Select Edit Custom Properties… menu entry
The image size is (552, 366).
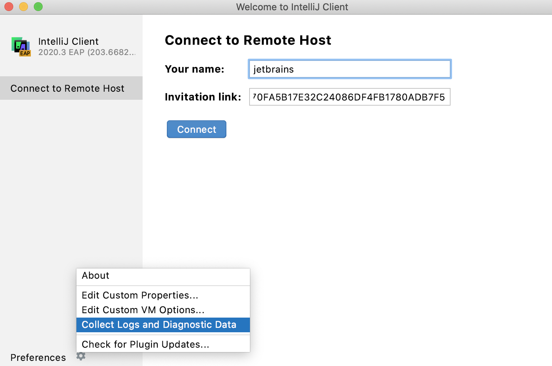pyautogui.click(x=163, y=295)
